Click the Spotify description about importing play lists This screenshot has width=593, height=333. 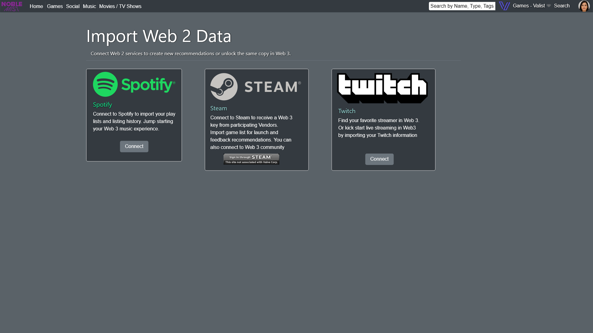pyautogui.click(x=134, y=121)
